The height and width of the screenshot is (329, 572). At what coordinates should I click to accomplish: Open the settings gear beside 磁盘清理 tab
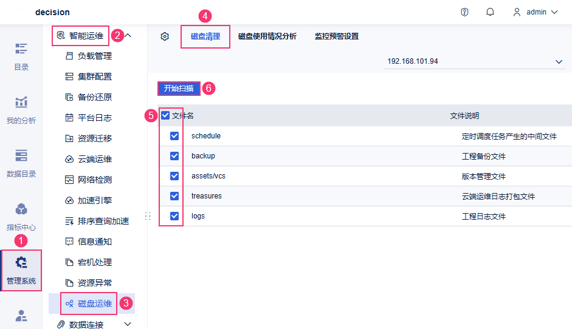165,36
